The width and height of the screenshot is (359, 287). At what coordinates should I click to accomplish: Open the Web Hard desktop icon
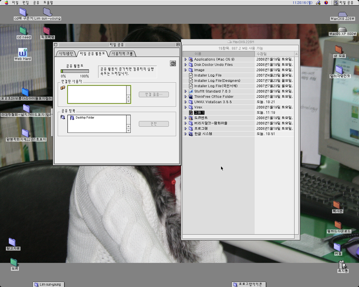(22, 52)
